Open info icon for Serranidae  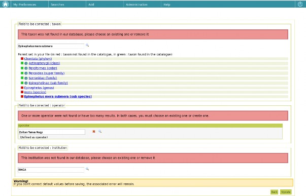[x=26, y=78]
